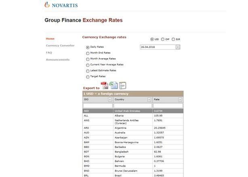Click the Bahrain rate 0.37706
This screenshot has height=177, width=248.
tap(168, 161)
